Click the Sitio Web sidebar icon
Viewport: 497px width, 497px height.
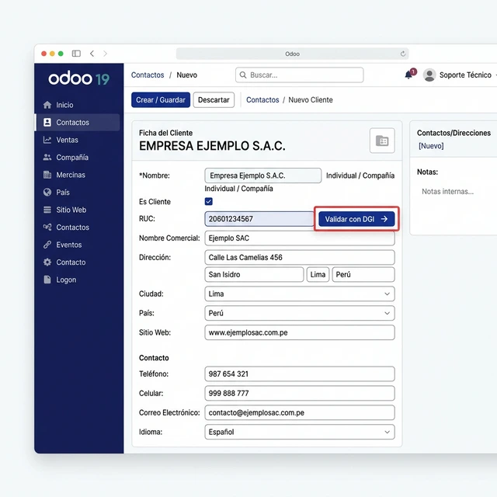point(47,210)
